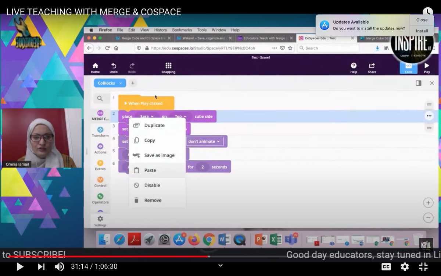Select the Transform block category
441x276 pixels.
[100, 132]
